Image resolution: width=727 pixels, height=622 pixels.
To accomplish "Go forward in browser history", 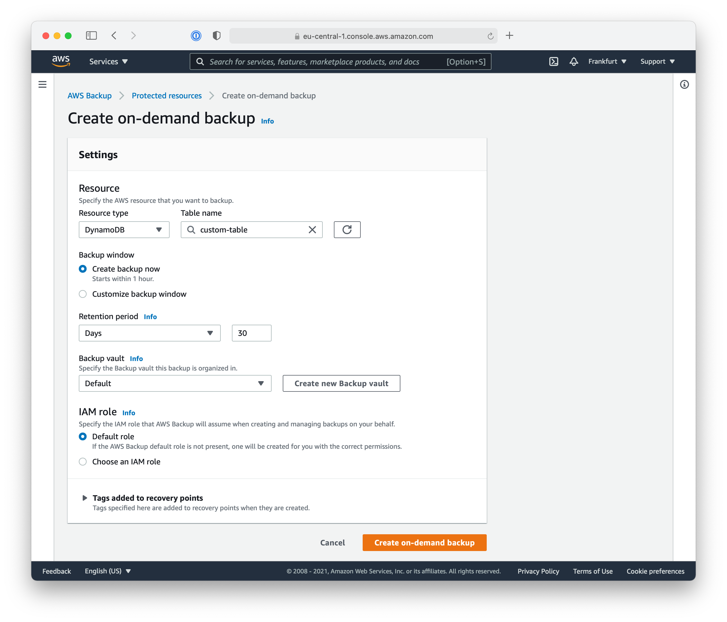I will 133,35.
